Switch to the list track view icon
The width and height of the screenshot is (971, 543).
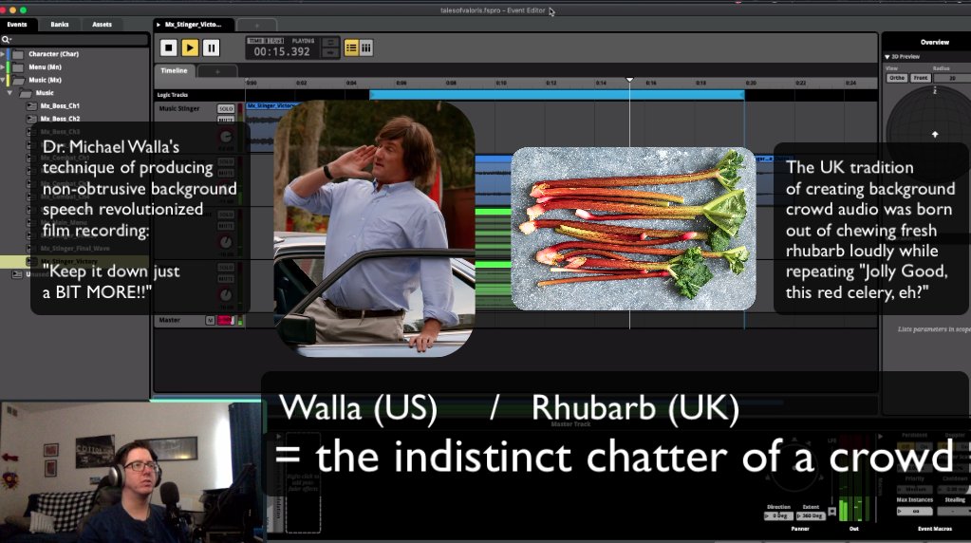(x=351, y=47)
